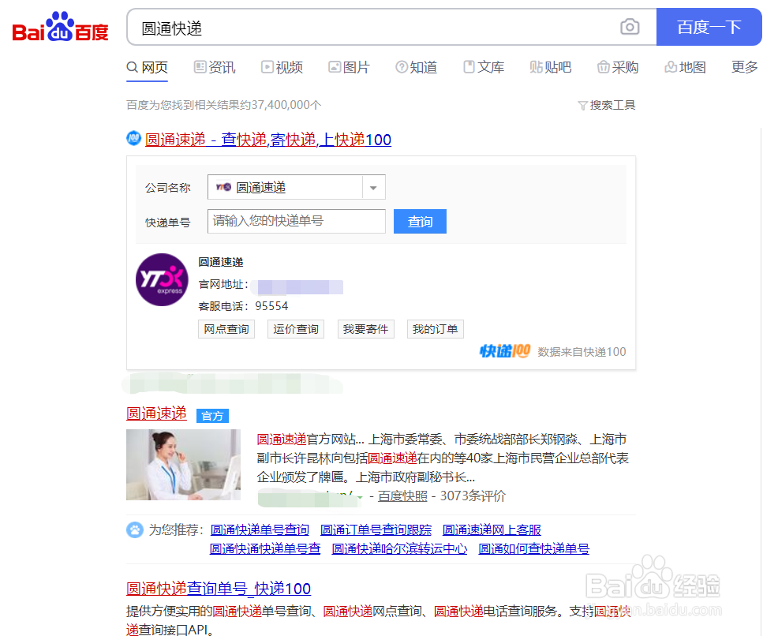Click the 运价查询 button
Viewport: 763px width, 636px height.
click(296, 329)
